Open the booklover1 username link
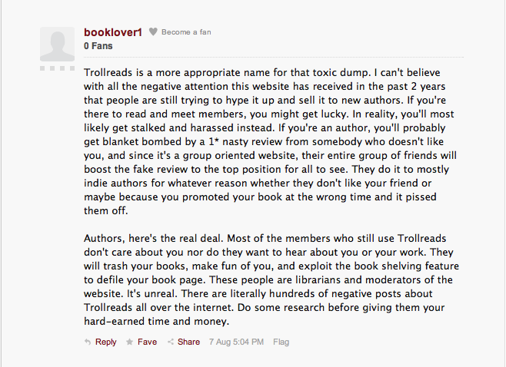This screenshot has height=367, width=506. click(113, 32)
